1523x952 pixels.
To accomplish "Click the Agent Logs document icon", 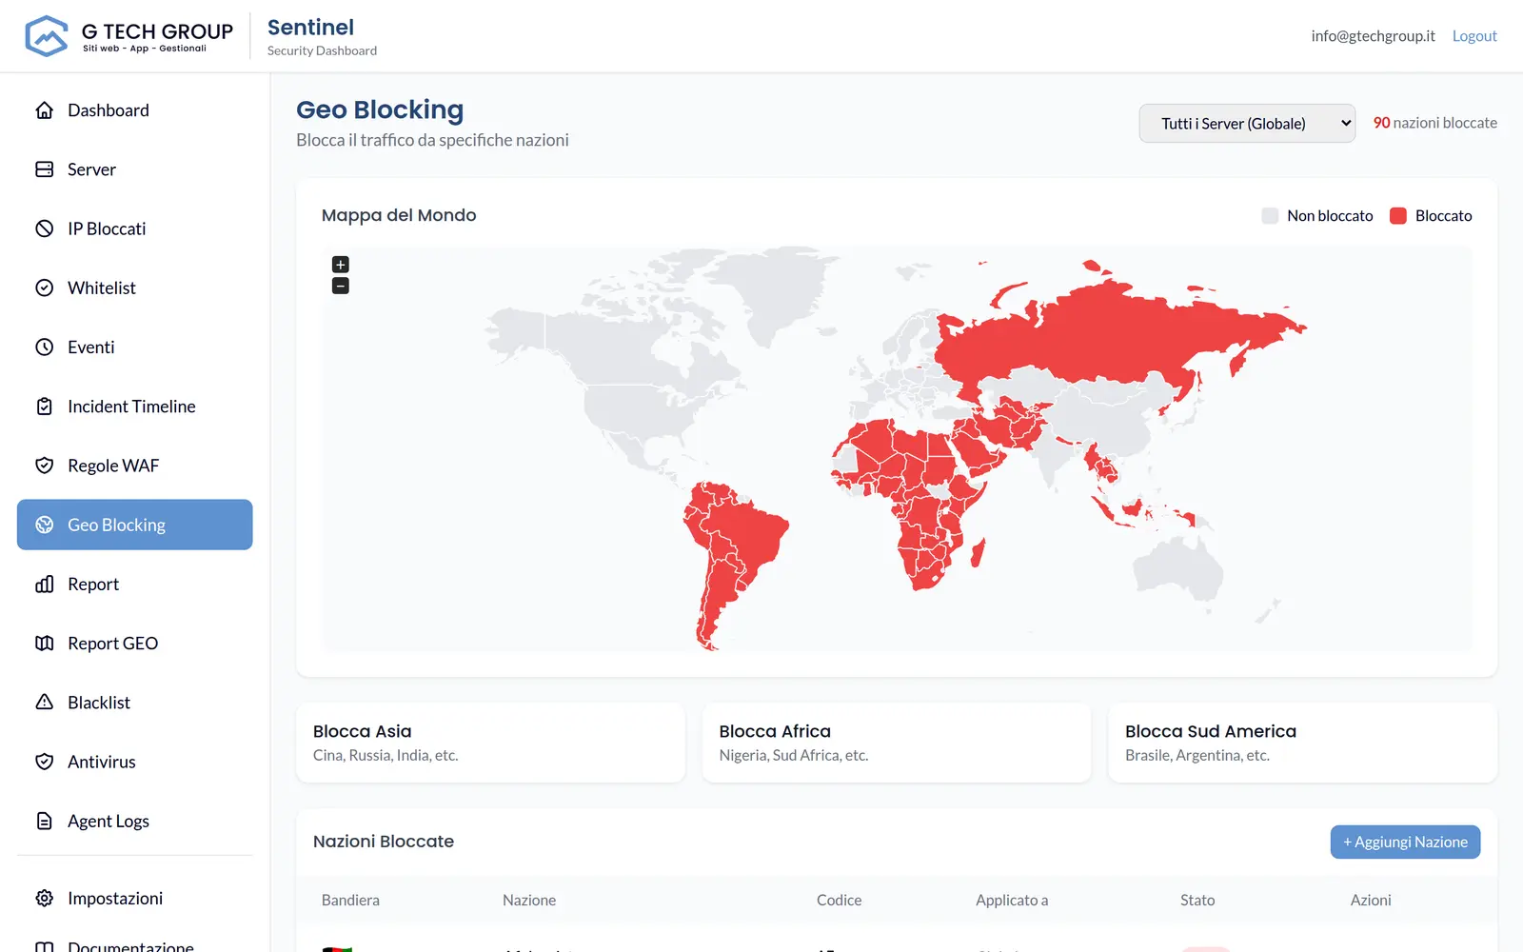I will (x=45, y=821).
